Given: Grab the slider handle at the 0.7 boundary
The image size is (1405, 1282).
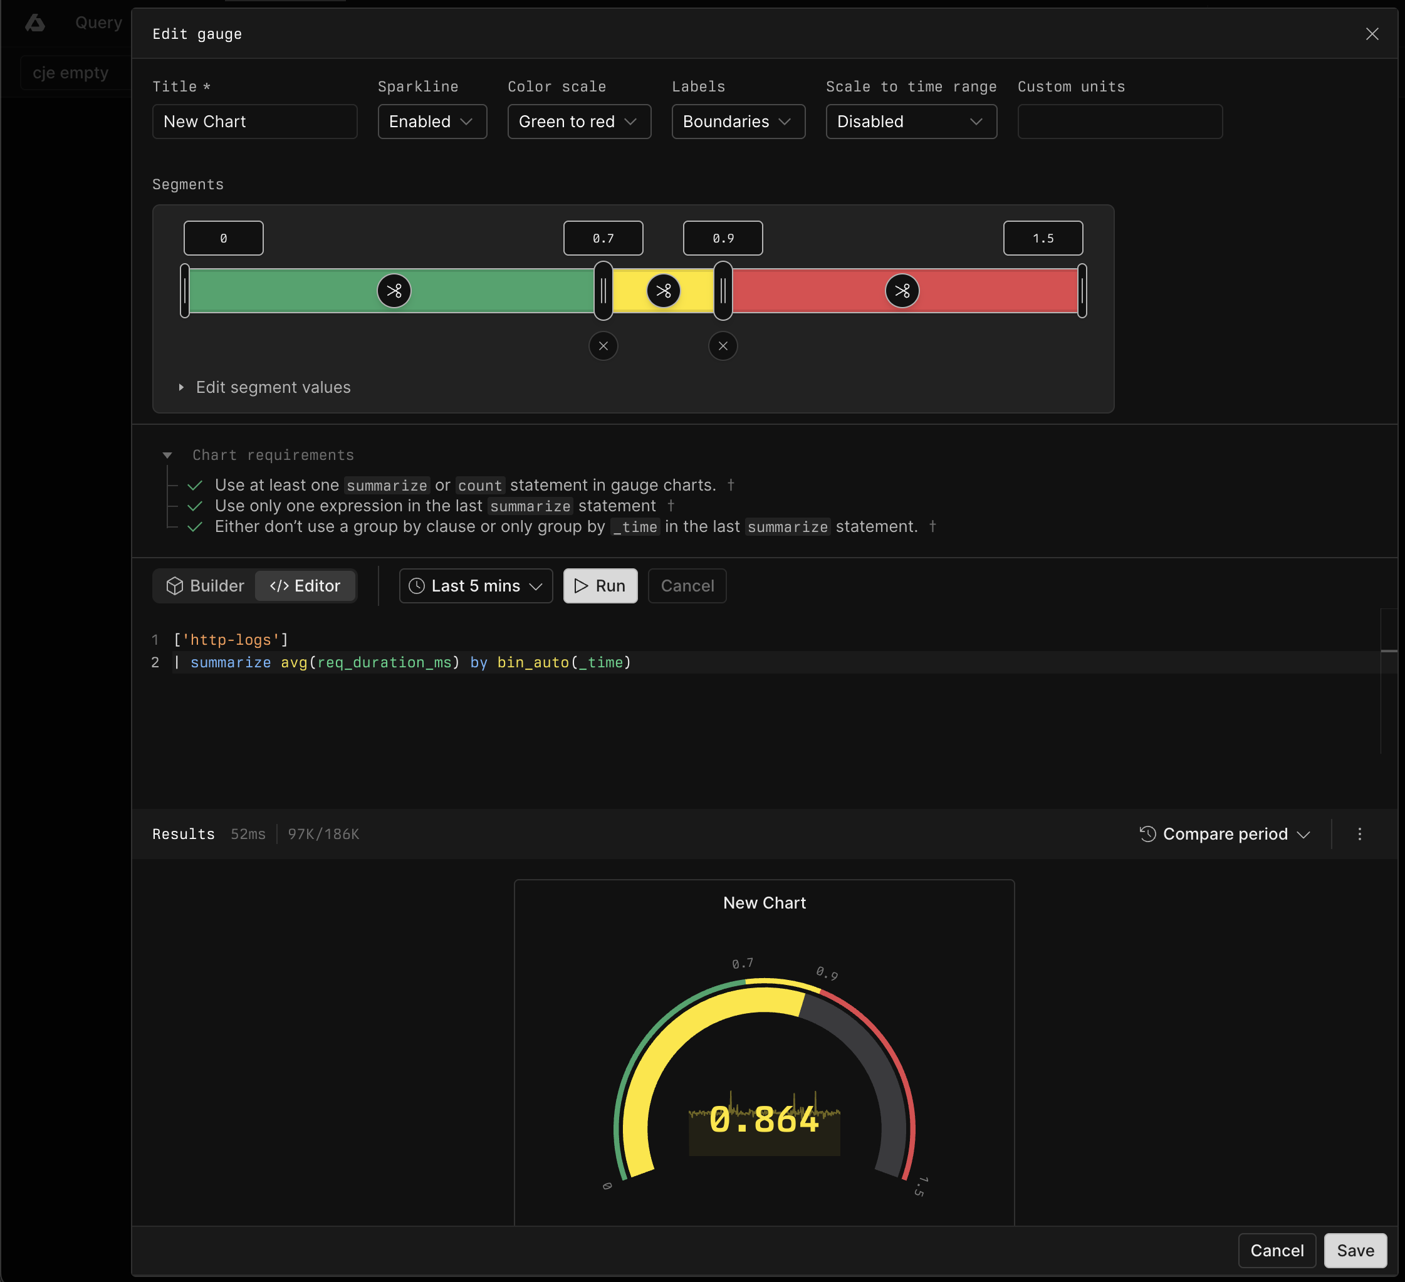Looking at the screenshot, I should (603, 291).
